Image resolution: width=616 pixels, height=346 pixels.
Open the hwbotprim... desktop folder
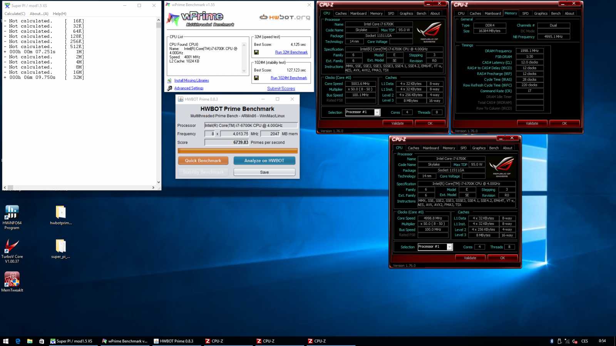(x=61, y=215)
